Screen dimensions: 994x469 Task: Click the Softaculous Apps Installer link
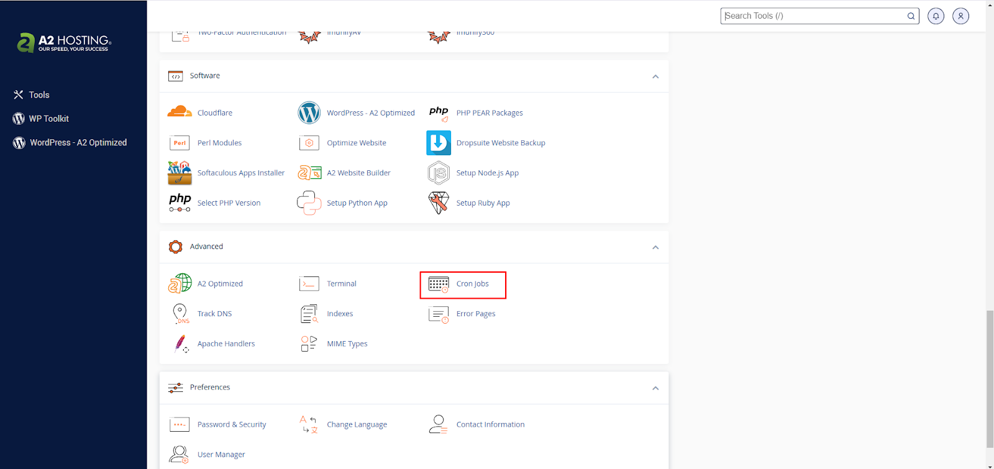point(241,173)
